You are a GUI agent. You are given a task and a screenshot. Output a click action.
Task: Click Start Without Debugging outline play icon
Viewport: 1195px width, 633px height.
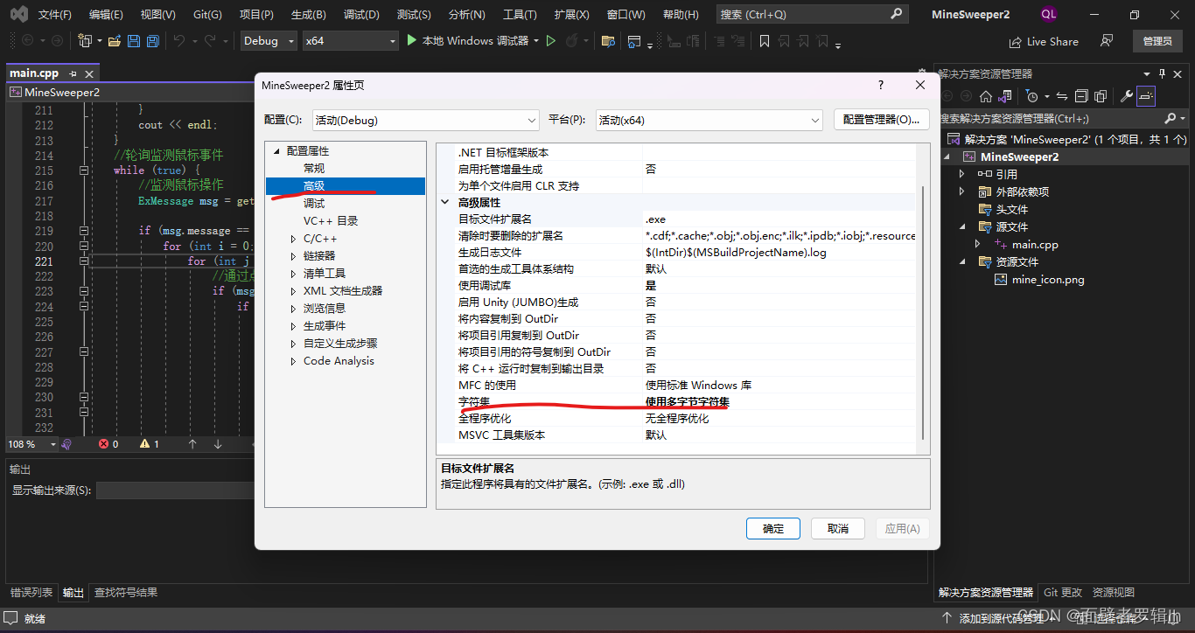tap(550, 41)
